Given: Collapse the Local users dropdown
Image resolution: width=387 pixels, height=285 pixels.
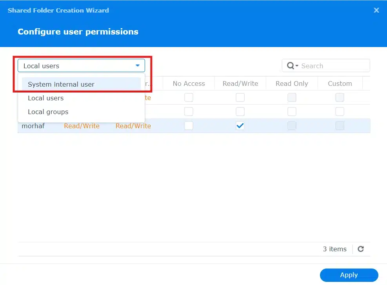Looking at the screenshot, I should click(x=138, y=65).
